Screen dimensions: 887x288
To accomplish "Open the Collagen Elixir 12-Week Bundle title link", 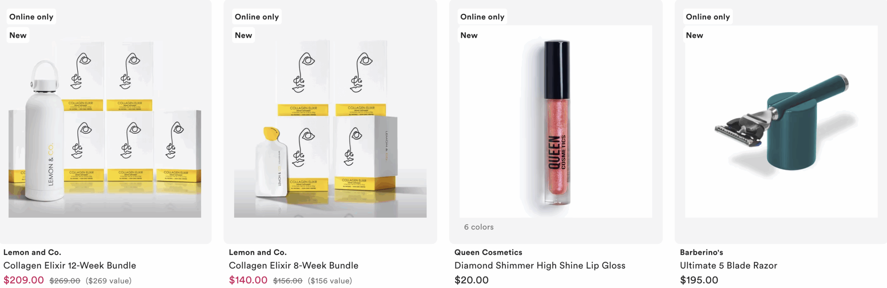I will pos(70,265).
